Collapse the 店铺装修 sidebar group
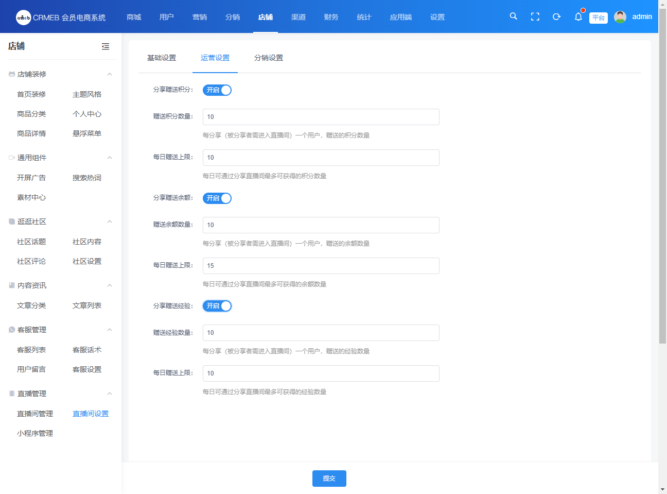This screenshot has height=494, width=667. pyautogui.click(x=110, y=74)
